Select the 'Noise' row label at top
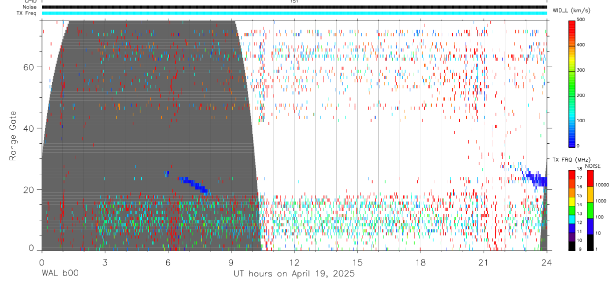The height and width of the screenshot is (284, 615). coord(30,7)
